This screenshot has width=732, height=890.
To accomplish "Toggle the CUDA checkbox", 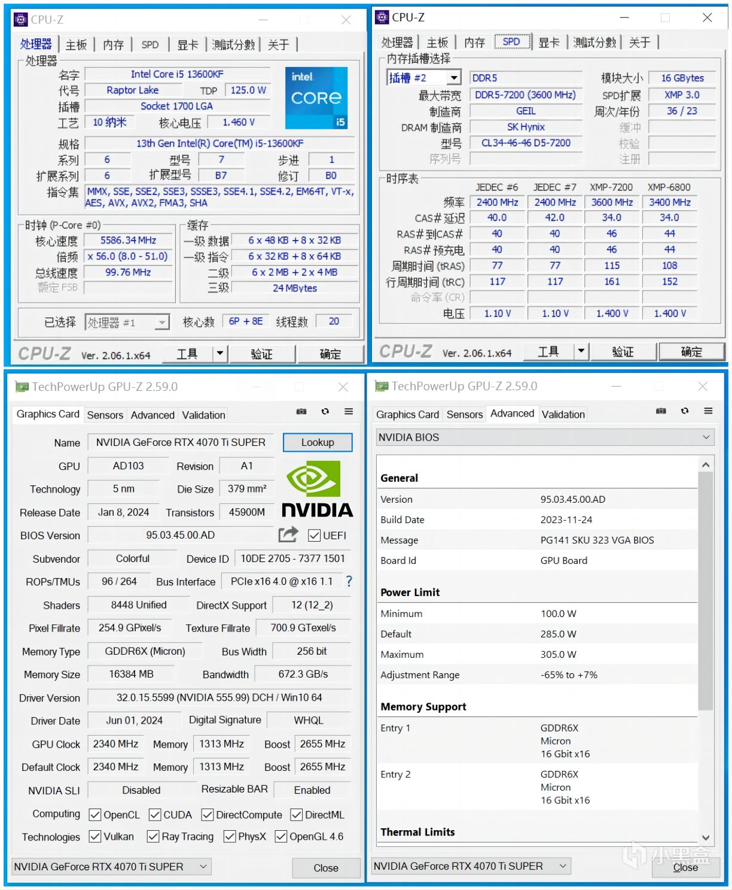I will [155, 815].
